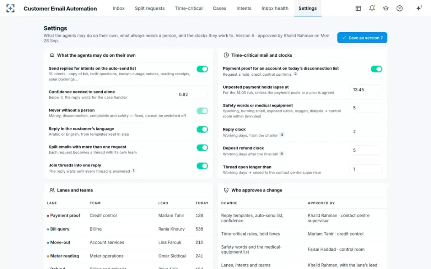Screen dimensions: 431x269
Task: Click lead name Rania Khoury
Action: pyautogui.click(x=172, y=229)
